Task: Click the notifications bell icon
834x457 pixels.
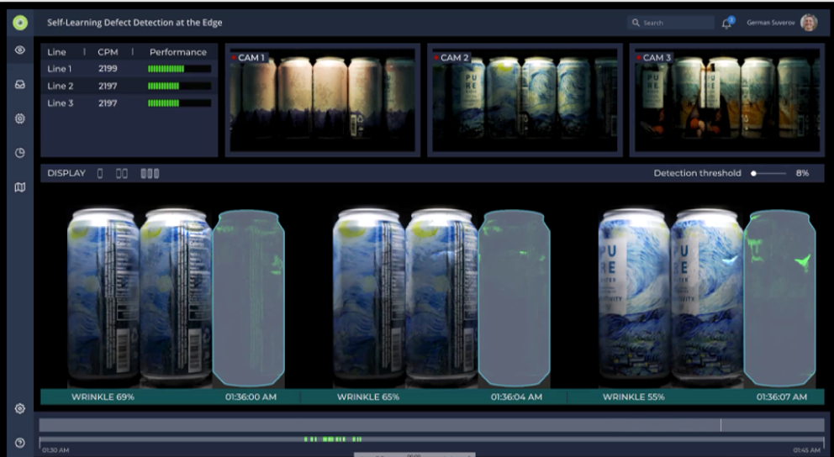Action: [x=726, y=23]
